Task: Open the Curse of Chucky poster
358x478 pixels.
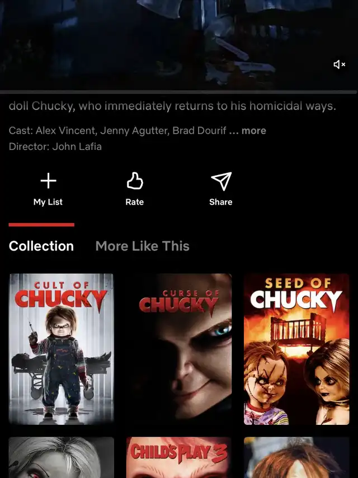Action: coord(179,349)
